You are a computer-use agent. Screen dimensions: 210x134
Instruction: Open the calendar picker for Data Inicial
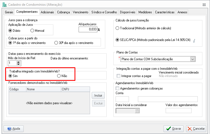[137, 111]
